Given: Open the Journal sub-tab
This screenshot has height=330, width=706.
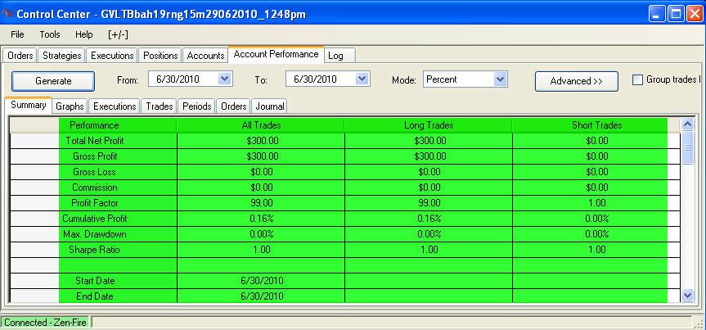Looking at the screenshot, I should (x=270, y=106).
